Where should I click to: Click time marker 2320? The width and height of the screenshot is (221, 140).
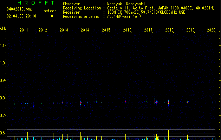[x=211, y=30]
